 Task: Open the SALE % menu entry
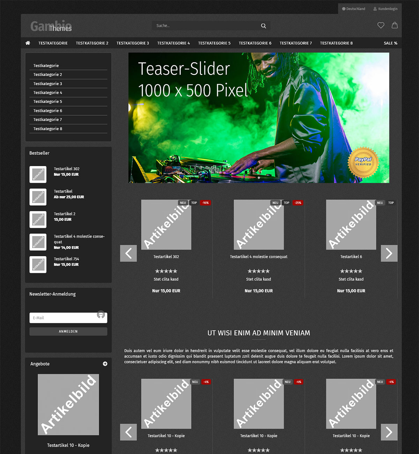pyautogui.click(x=390, y=43)
